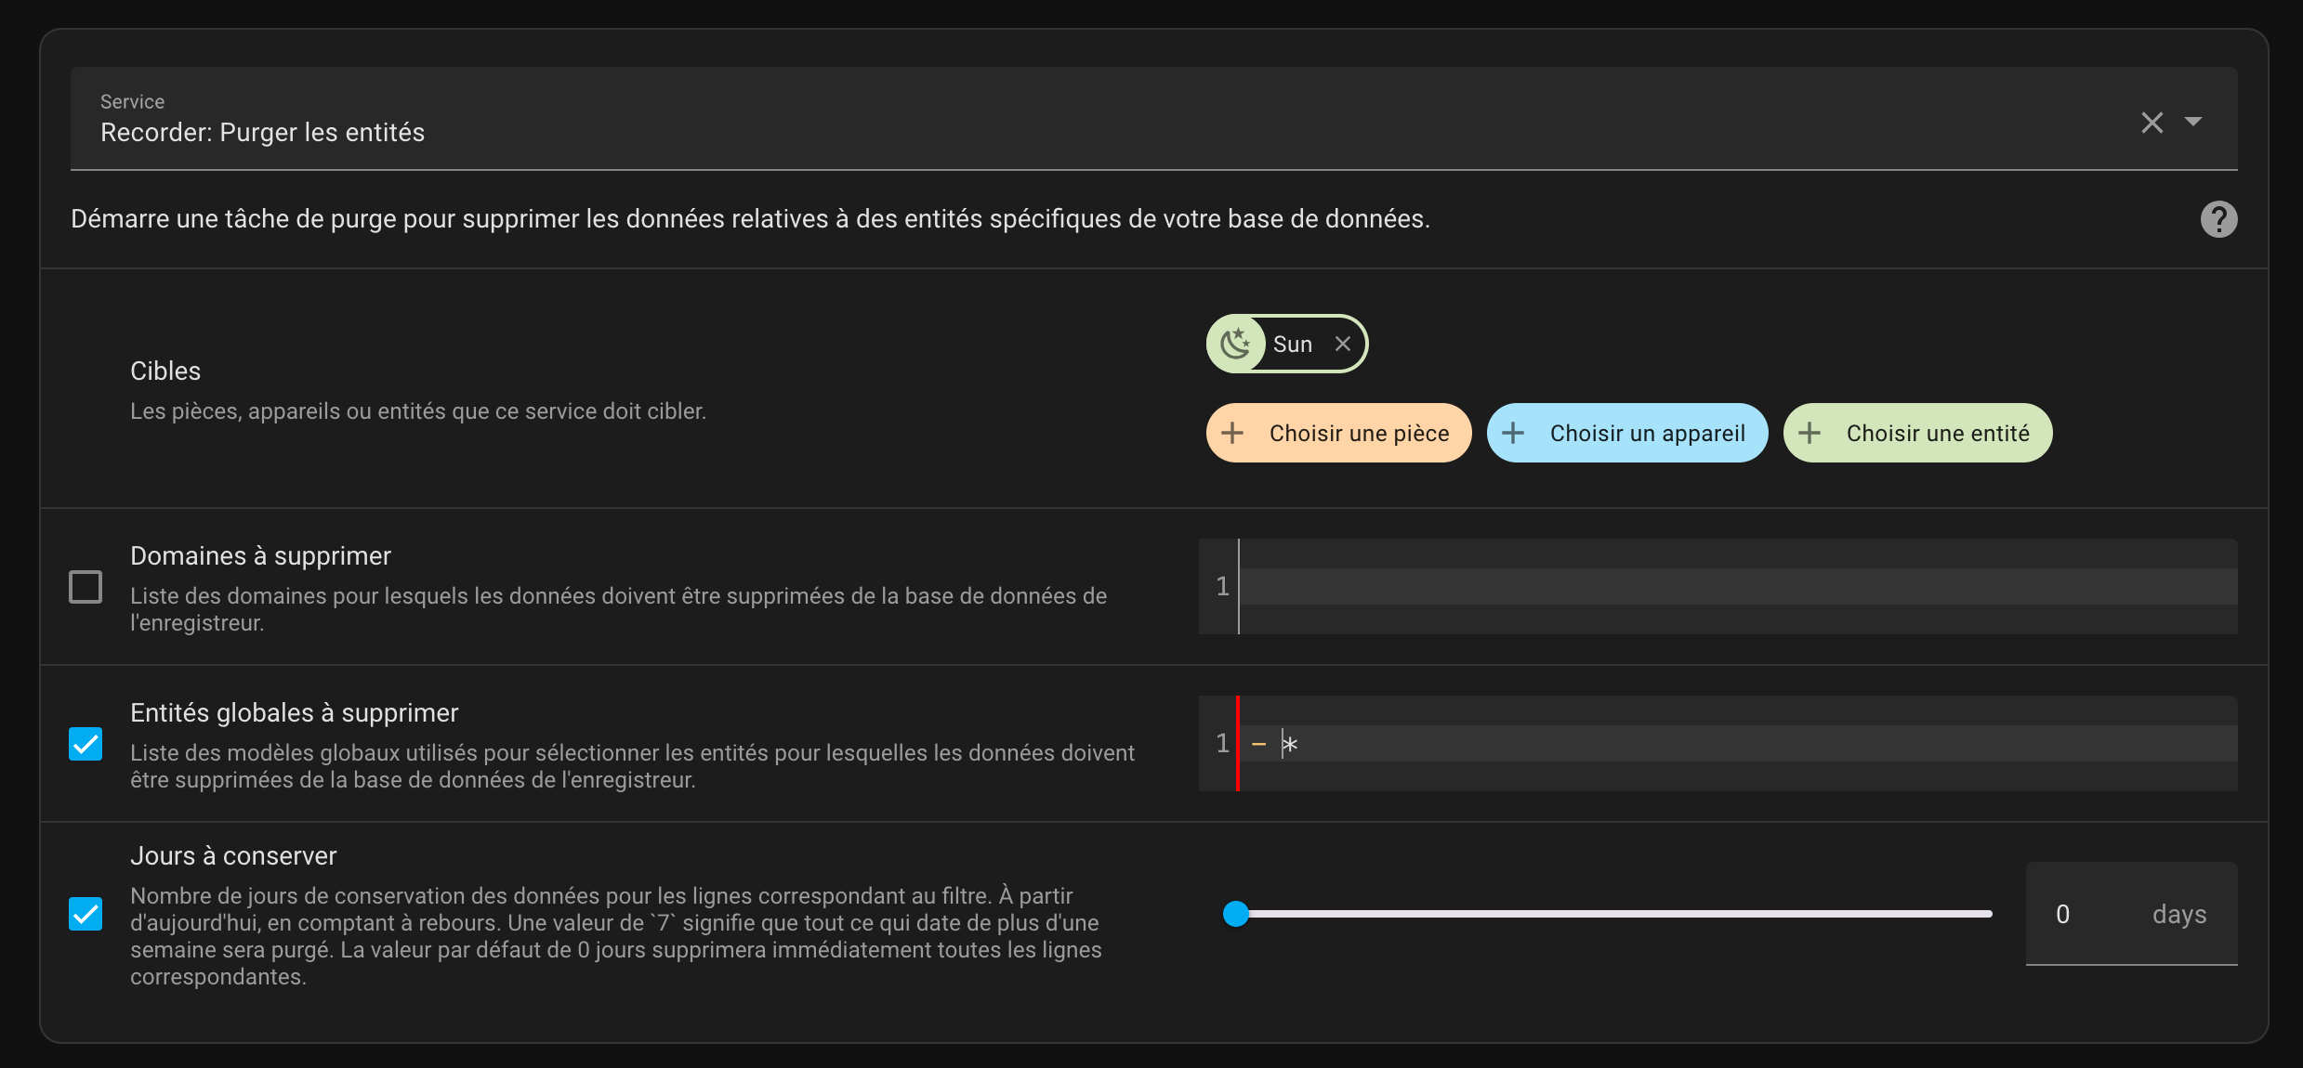
Task: Enable the Domaines à supprimer checkbox
Action: pyautogui.click(x=86, y=587)
